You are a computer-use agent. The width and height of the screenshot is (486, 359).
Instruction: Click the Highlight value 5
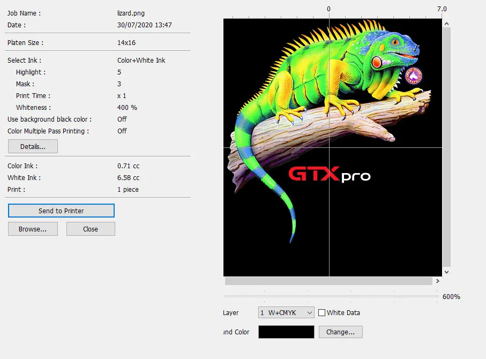pos(119,72)
